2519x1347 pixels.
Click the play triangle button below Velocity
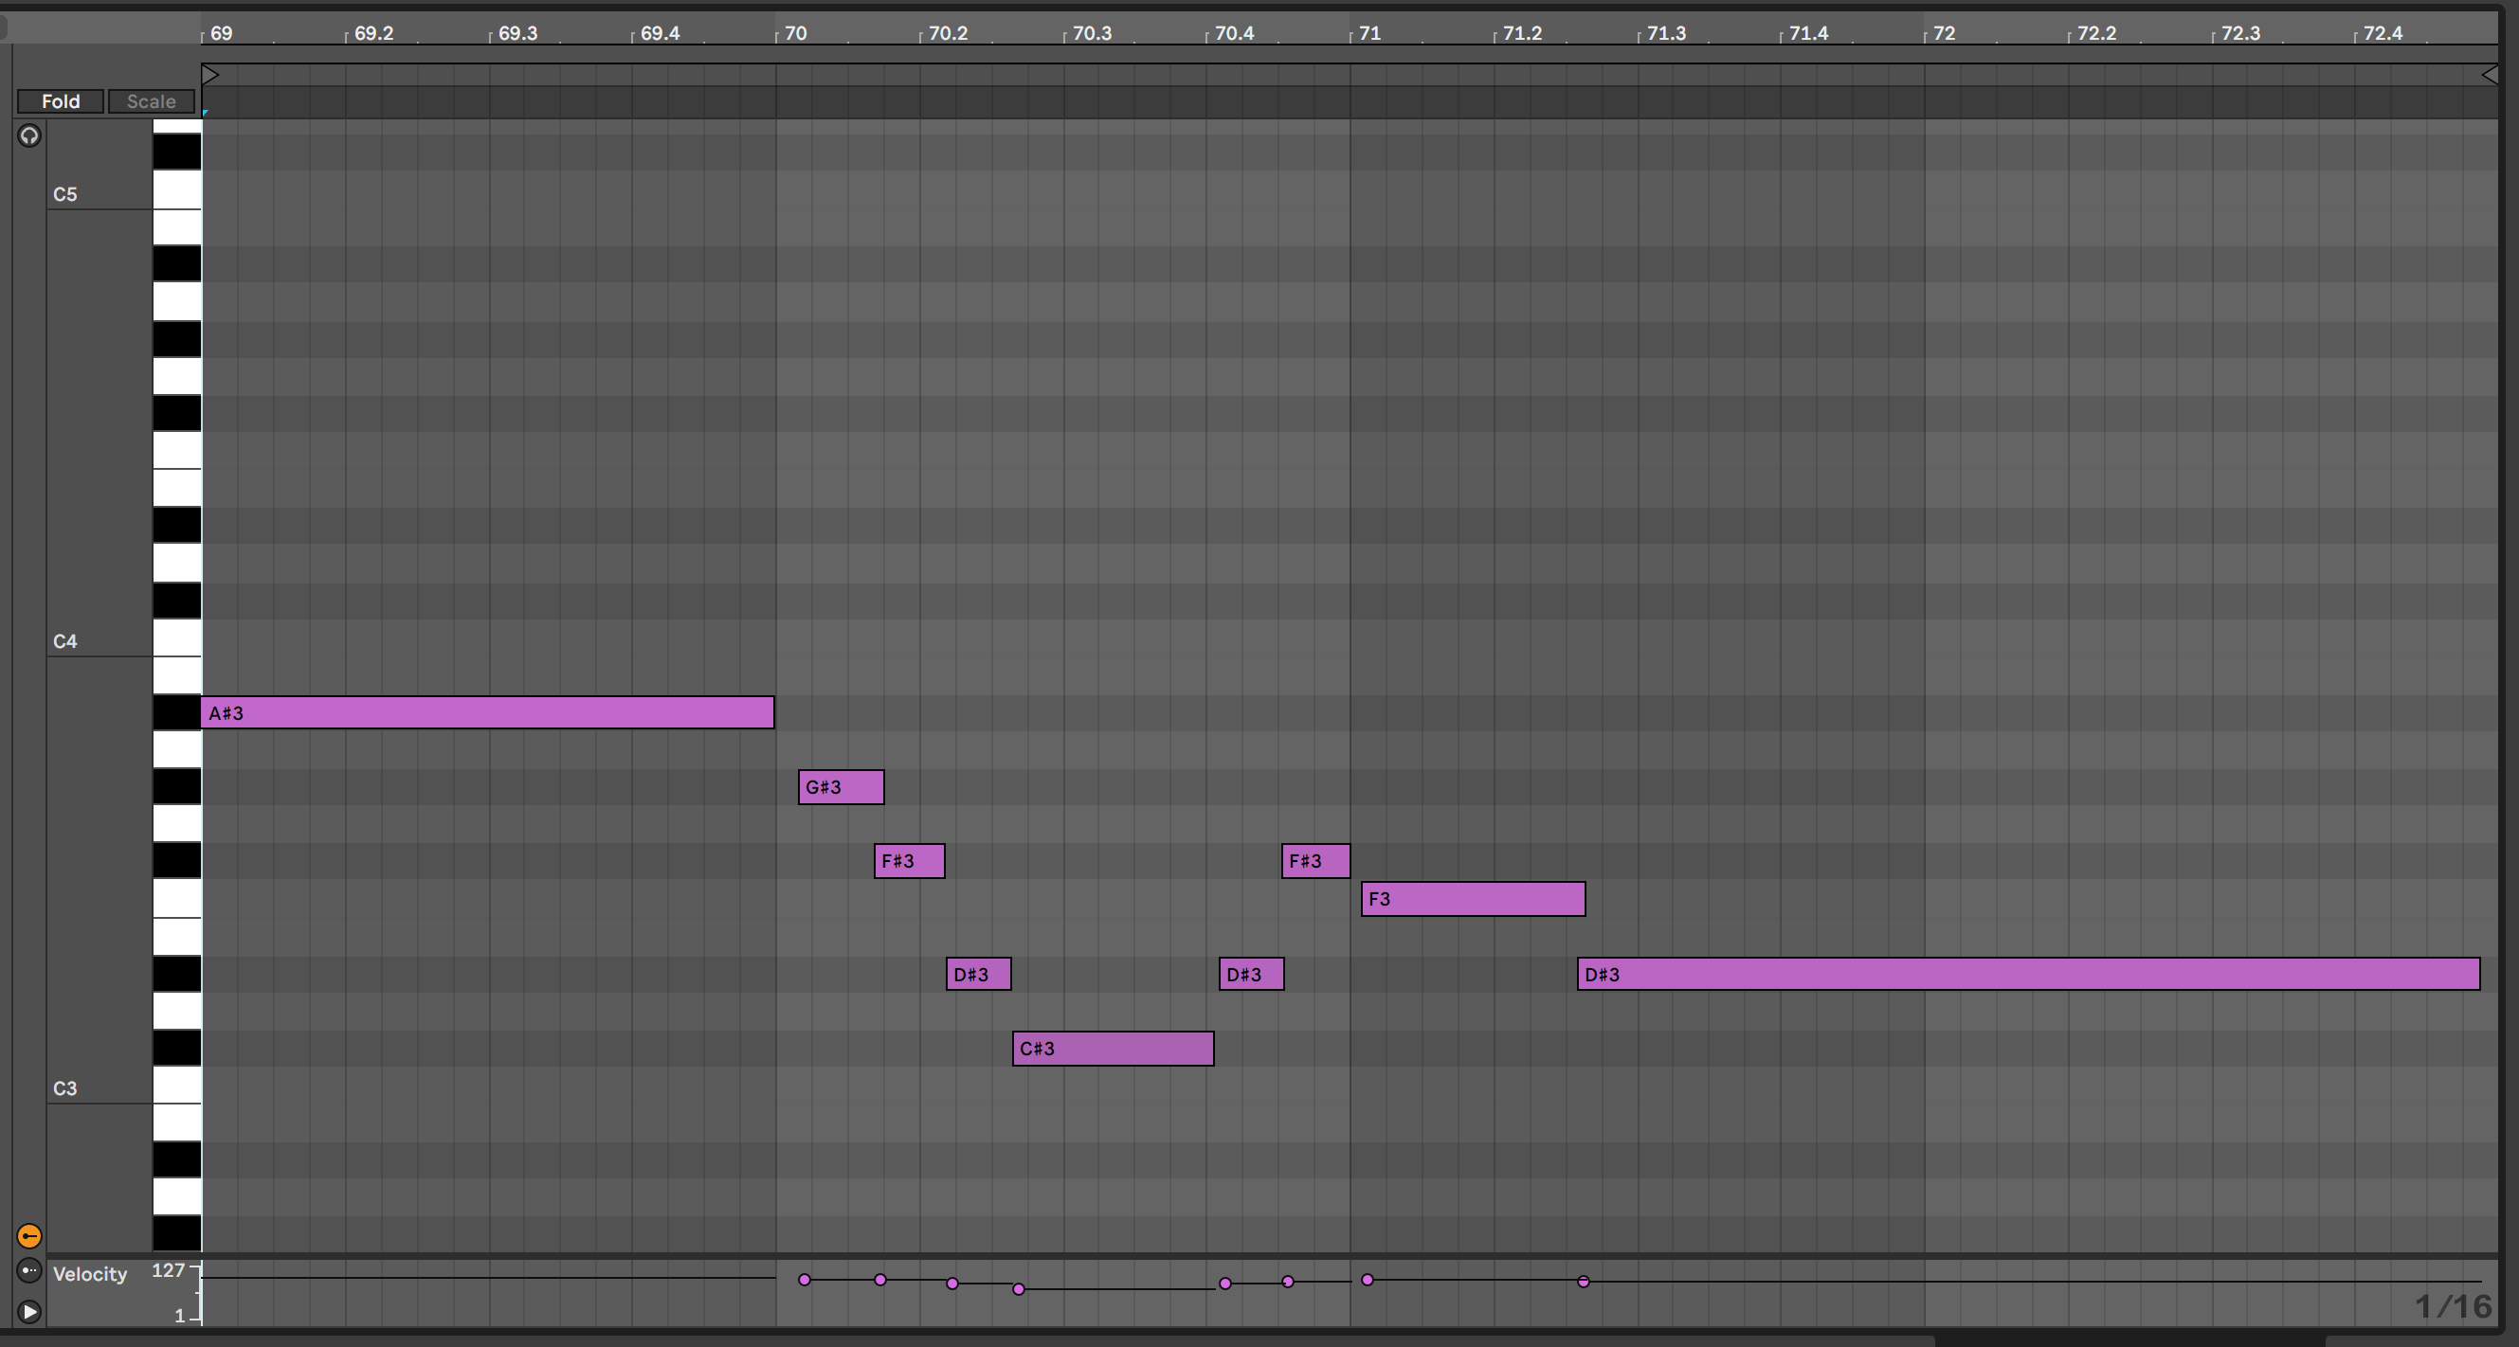click(x=29, y=1312)
